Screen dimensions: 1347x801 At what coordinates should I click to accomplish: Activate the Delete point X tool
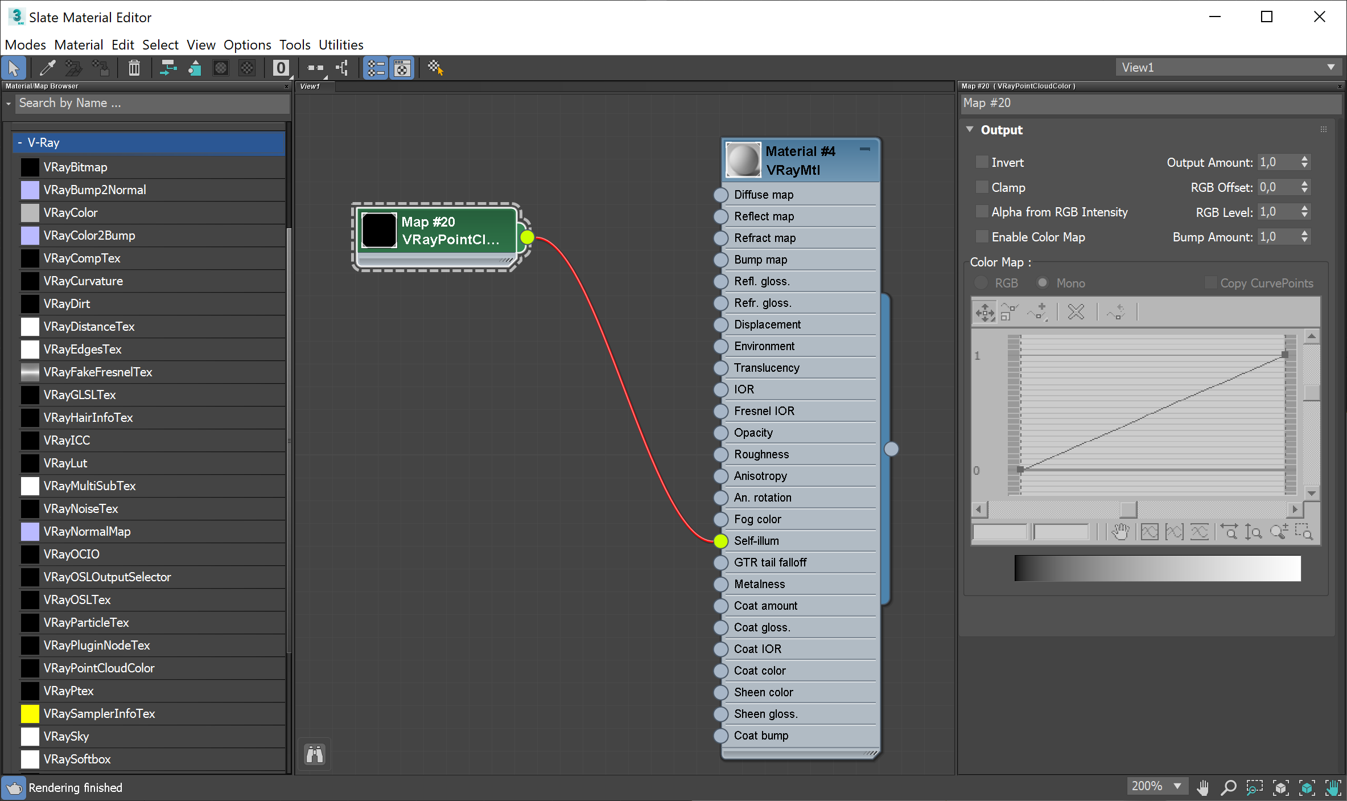[x=1076, y=312]
